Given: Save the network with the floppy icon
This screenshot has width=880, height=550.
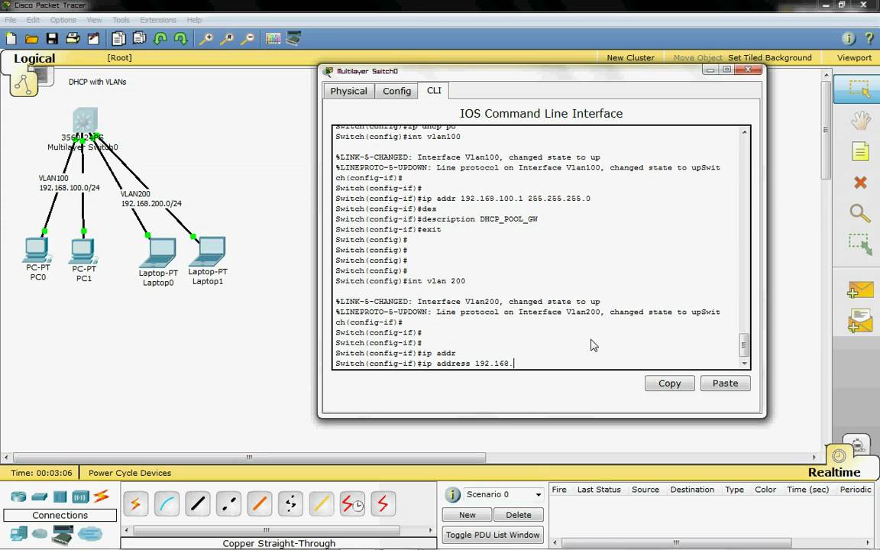Looking at the screenshot, I should coord(52,38).
